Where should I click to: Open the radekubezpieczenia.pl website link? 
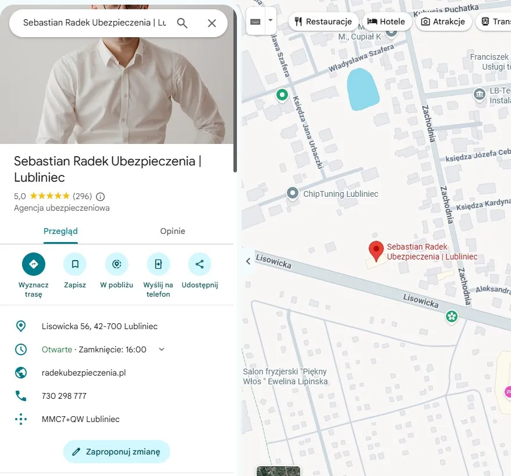click(x=84, y=373)
